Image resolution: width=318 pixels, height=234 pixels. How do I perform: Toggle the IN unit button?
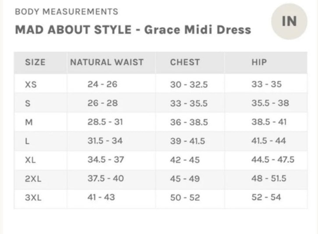(x=290, y=21)
